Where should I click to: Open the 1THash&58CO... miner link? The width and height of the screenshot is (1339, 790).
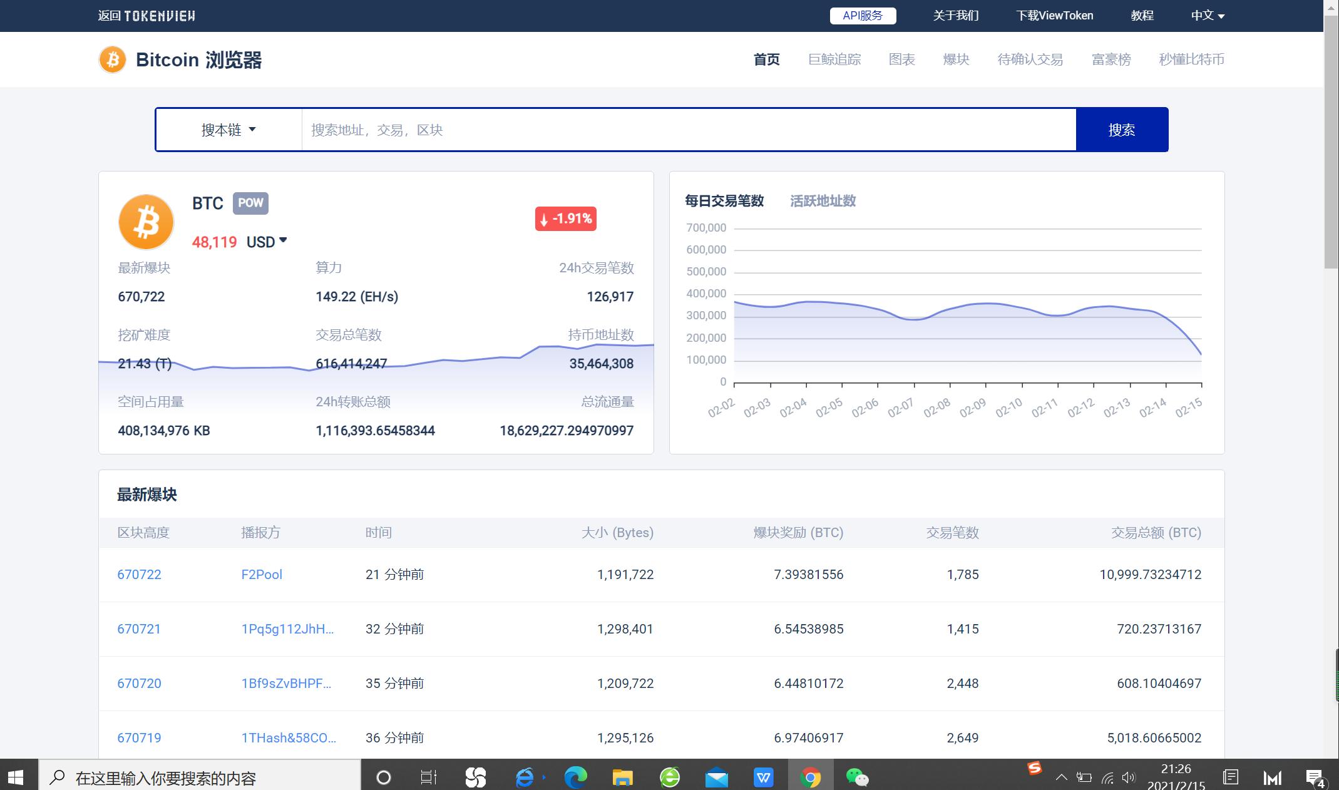pos(289,738)
